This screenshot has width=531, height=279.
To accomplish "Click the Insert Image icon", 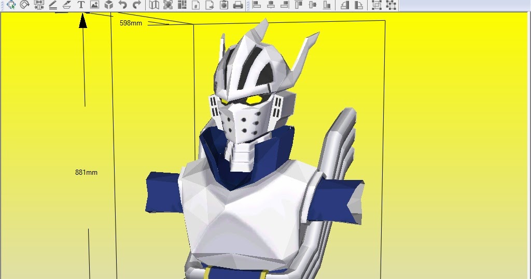I will [x=94, y=5].
